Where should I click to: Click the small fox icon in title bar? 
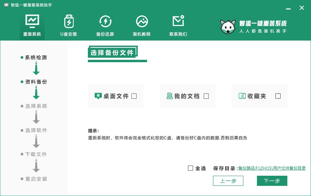point(6,5)
